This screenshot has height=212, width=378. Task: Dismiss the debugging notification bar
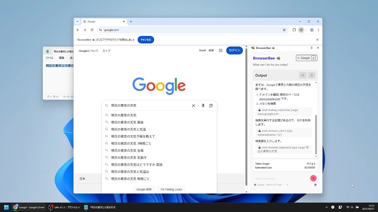(x=317, y=40)
